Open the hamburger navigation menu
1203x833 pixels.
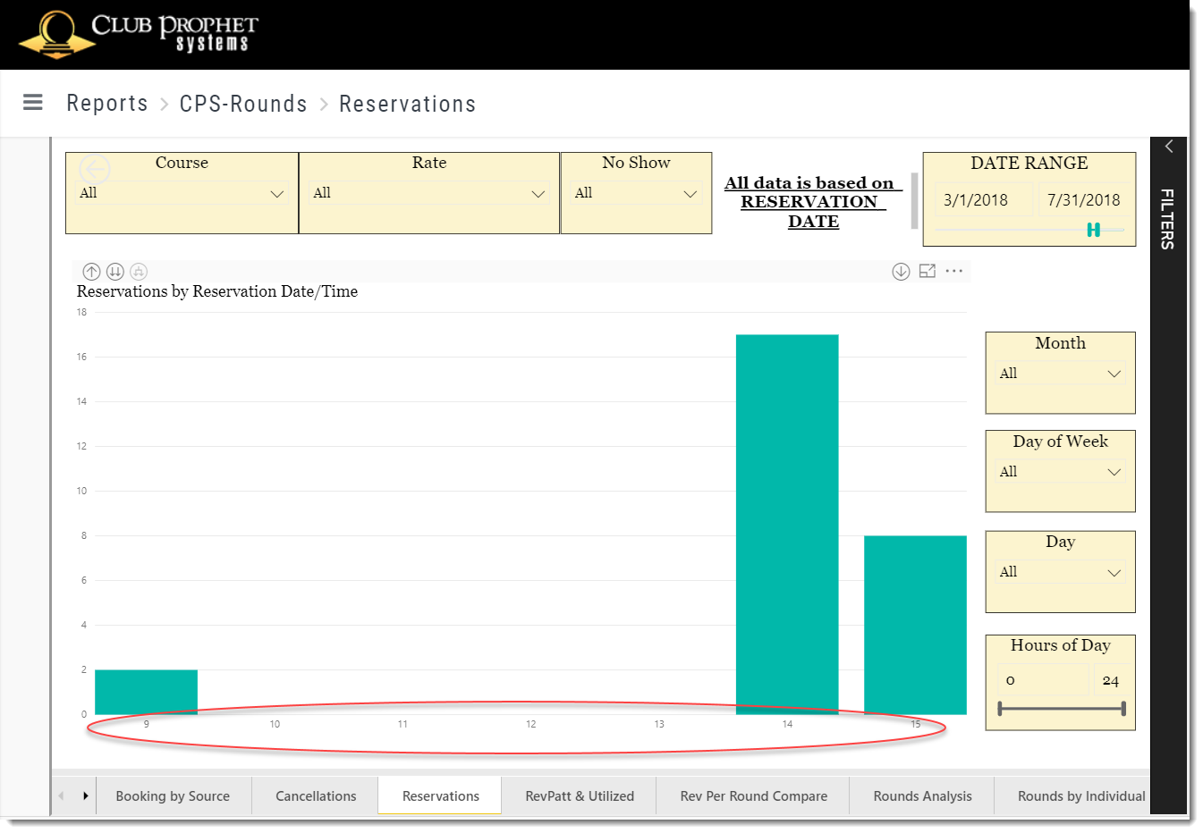click(32, 102)
